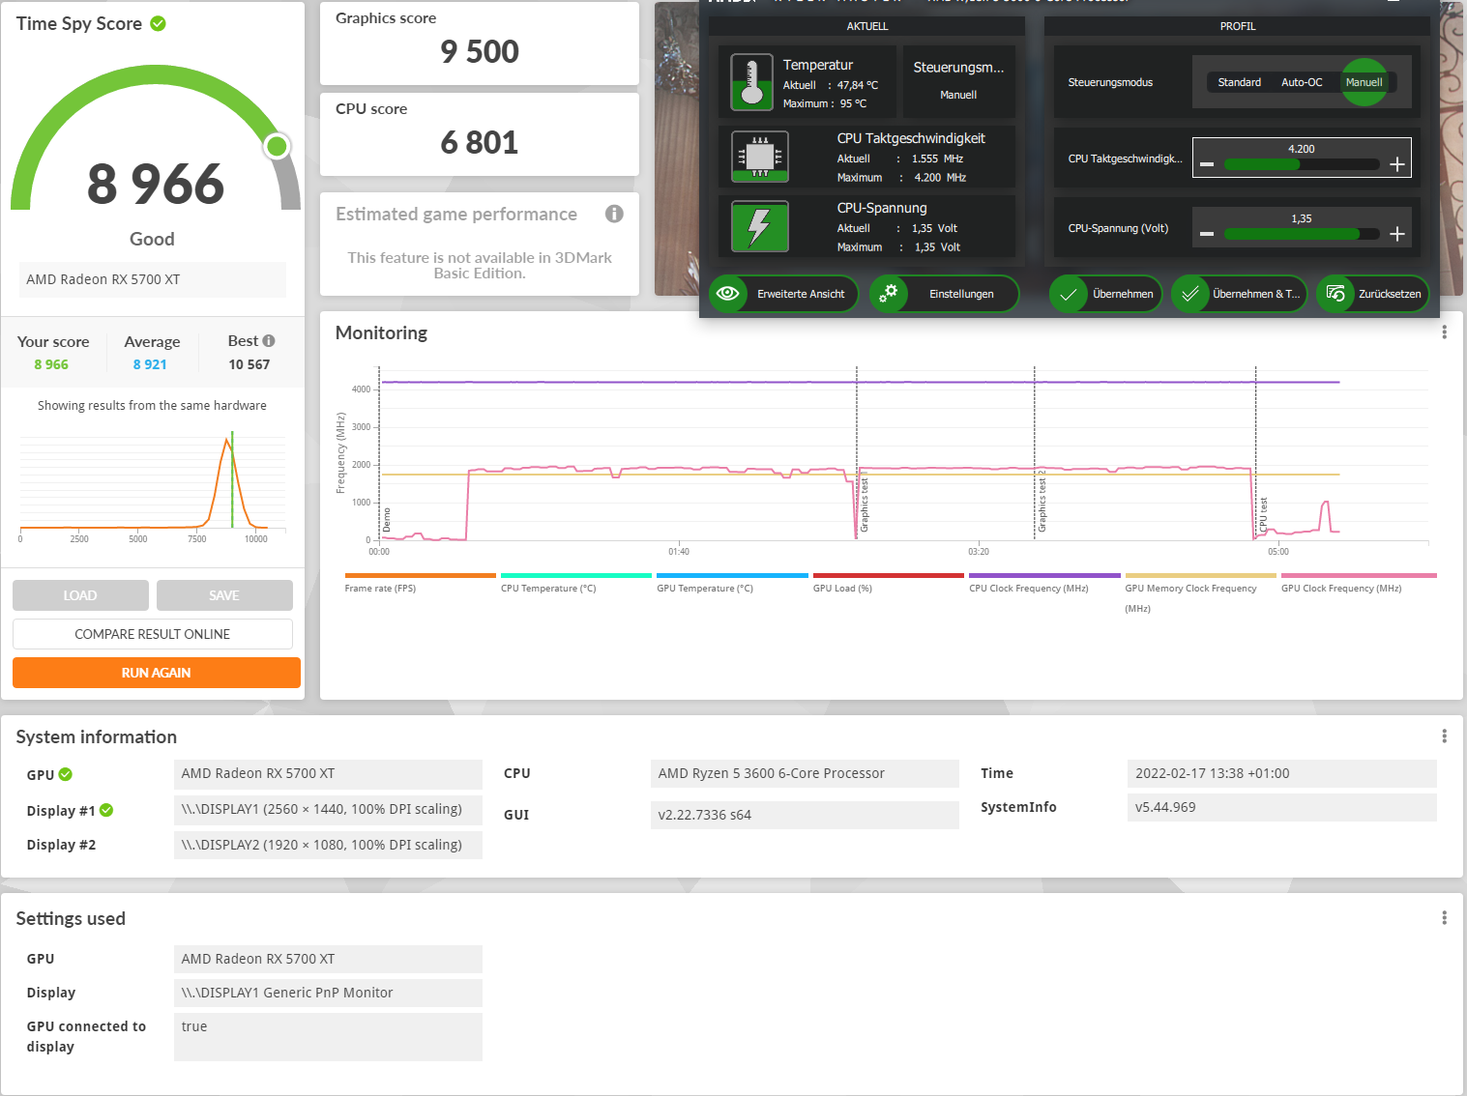Click the Time Spy Score green validation checkmark
Viewport: 1467px width, 1096px height.
(x=158, y=23)
